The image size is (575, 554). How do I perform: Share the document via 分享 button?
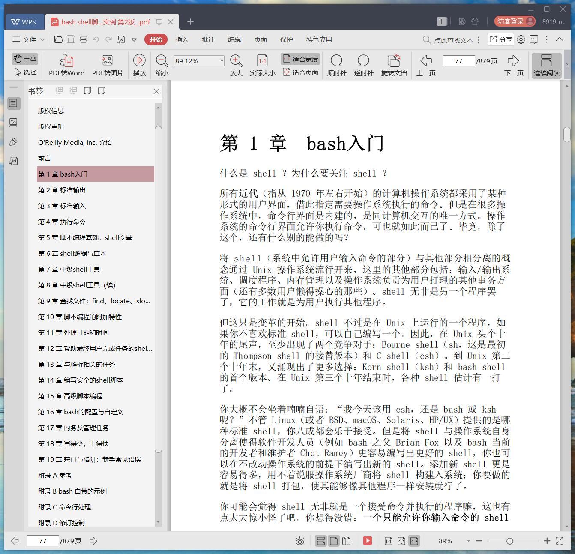(501, 39)
